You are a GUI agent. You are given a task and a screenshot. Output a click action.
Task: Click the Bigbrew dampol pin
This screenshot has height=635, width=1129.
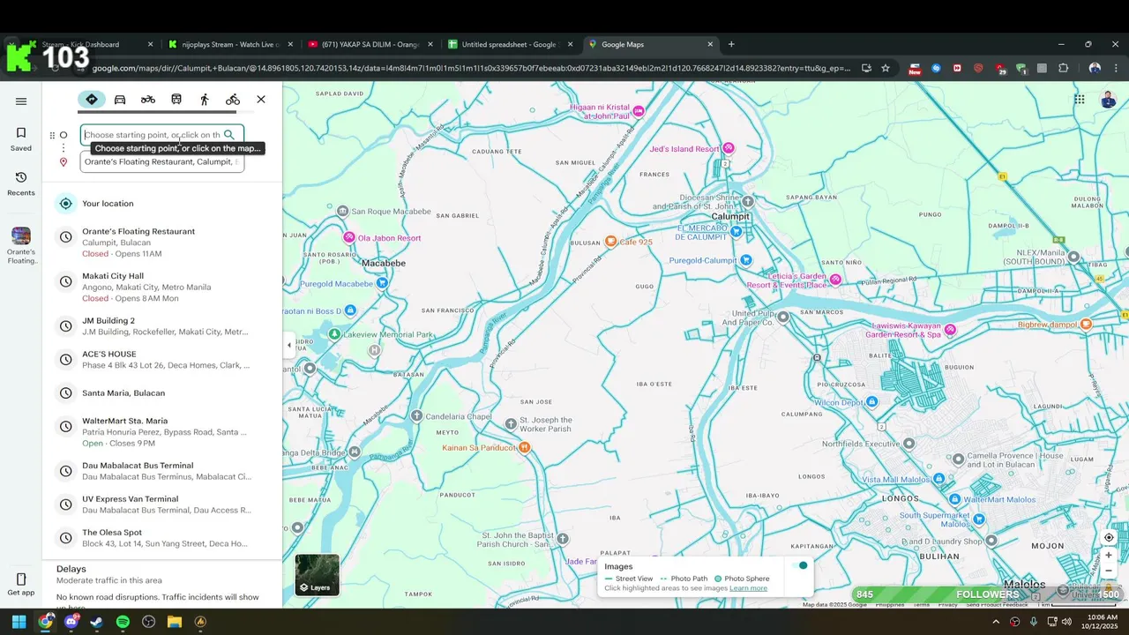pos(1087,325)
